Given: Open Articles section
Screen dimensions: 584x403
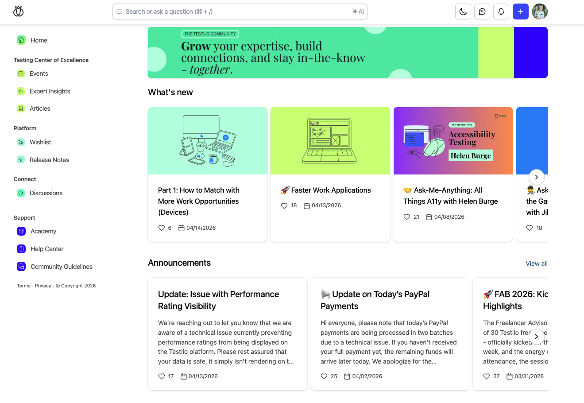Looking at the screenshot, I should tap(40, 108).
